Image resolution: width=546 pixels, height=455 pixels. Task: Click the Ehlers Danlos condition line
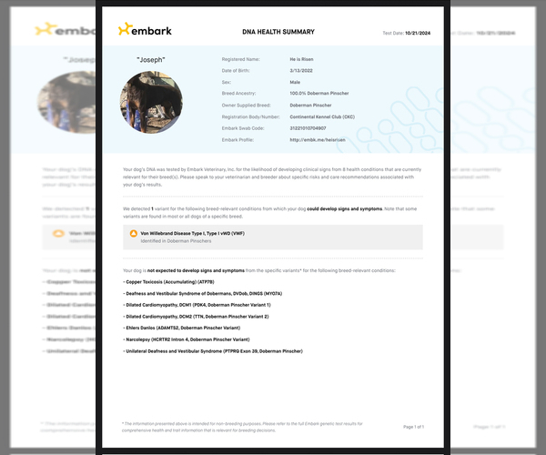click(x=189, y=328)
